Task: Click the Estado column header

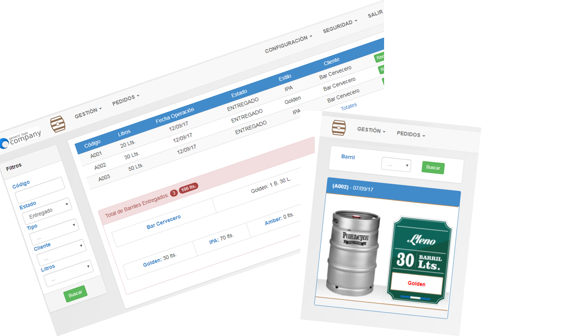Action: tap(239, 93)
